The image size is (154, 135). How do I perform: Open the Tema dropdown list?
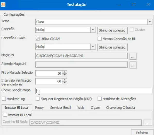click(150, 22)
